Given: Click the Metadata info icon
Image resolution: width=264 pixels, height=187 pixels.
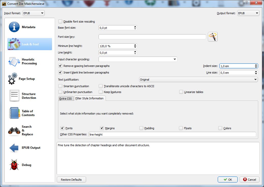Looking at the screenshot, I should coord(14,27).
